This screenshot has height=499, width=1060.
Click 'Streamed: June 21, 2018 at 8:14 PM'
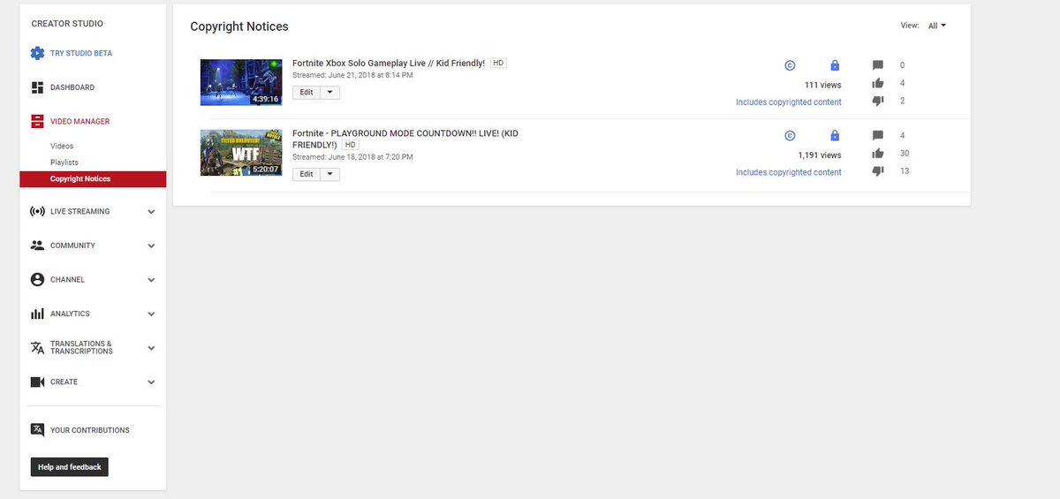pos(352,76)
